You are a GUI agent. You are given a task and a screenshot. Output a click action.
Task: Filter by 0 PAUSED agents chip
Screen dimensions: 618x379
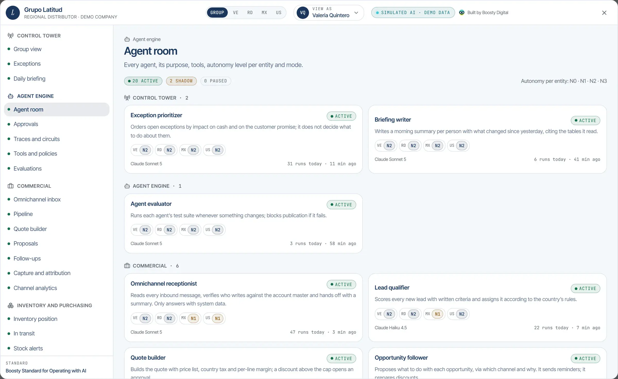pos(216,81)
